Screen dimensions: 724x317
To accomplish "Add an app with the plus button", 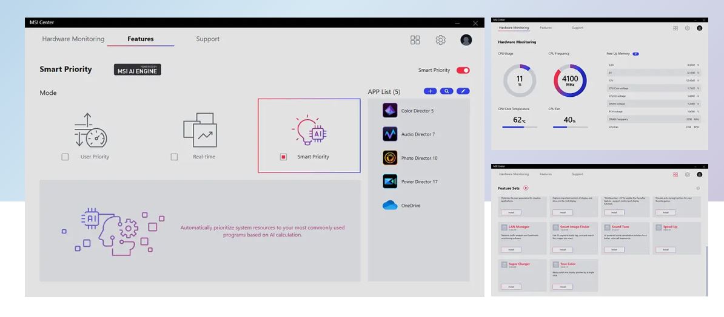I will click(x=430, y=91).
